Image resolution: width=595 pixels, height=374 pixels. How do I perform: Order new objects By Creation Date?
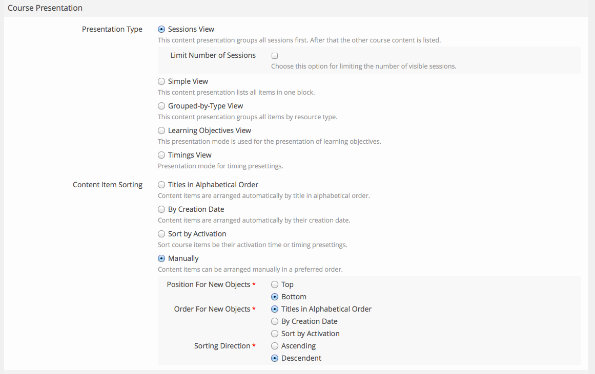275,321
